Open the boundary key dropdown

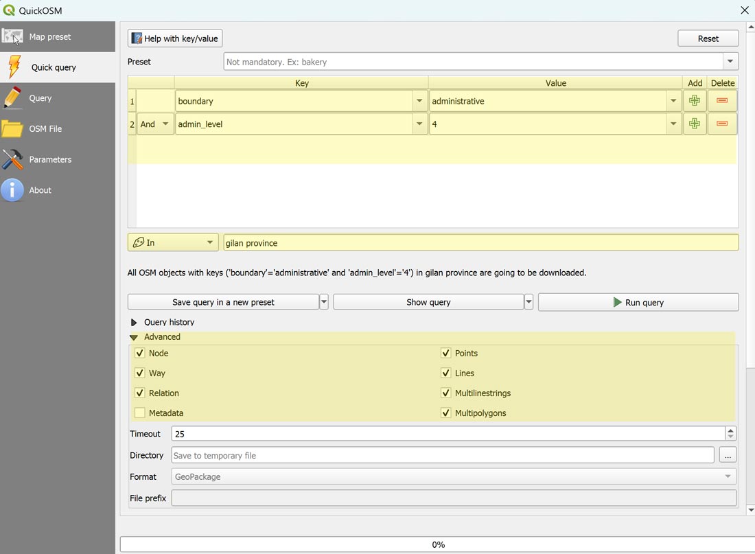tap(419, 101)
